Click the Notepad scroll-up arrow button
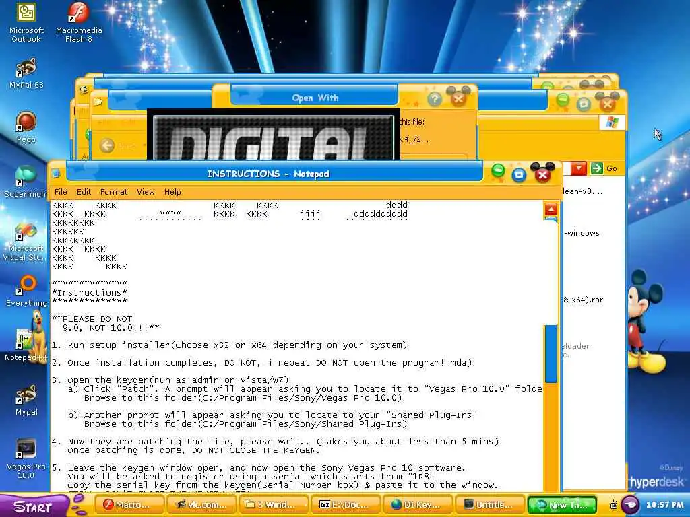 [551, 209]
